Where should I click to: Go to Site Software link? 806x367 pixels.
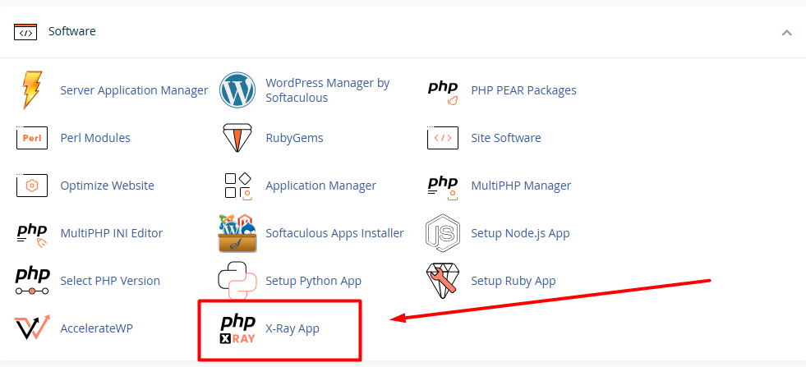click(x=506, y=138)
